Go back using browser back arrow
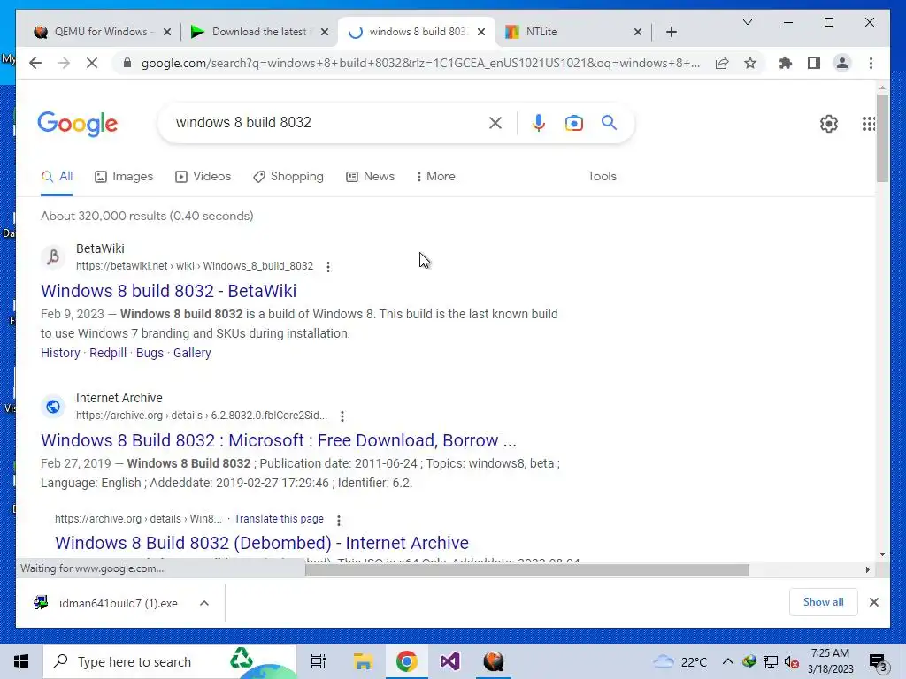The image size is (906, 679). (x=35, y=63)
